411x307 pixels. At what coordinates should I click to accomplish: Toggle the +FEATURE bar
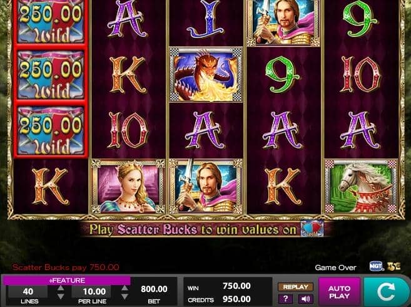pos(67,281)
